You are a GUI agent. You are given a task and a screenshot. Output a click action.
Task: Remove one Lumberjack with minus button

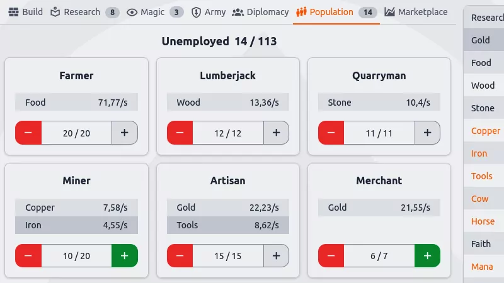tap(180, 133)
